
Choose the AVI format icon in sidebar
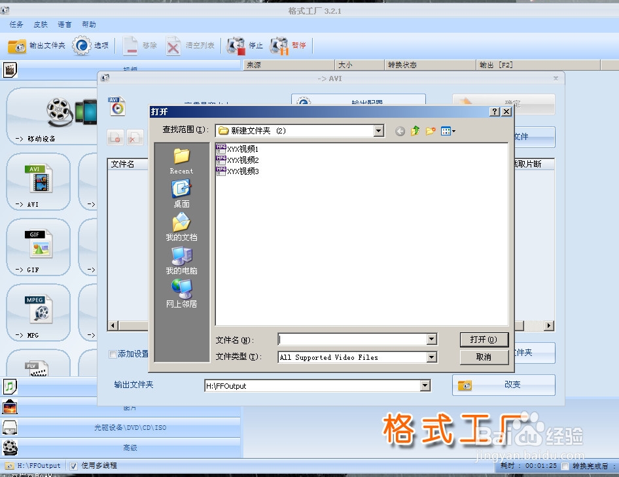(x=39, y=179)
